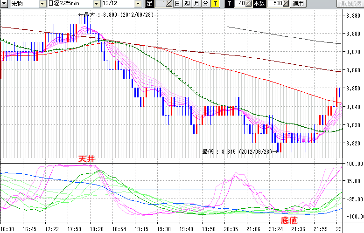Click the 最大 8,890 high price marker

pos(119,15)
